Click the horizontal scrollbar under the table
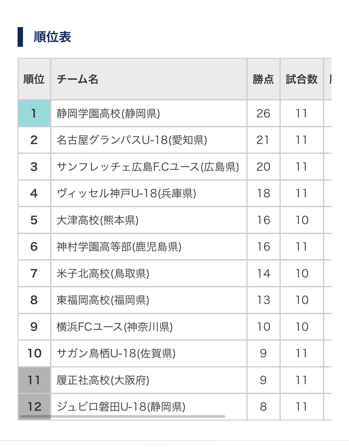Screen dimensions: 349x447 [x=122, y=416]
